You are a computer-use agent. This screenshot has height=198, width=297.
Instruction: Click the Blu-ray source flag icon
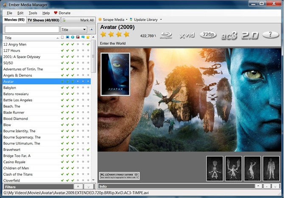tap(166, 35)
